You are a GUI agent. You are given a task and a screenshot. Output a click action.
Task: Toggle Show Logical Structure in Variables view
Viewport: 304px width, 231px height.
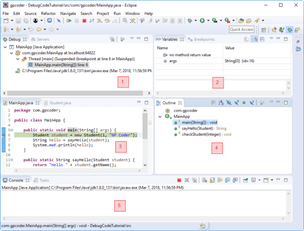coord(254,39)
